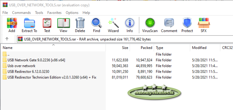Click modified date '5/28/2021 11:4...'

(205, 66)
